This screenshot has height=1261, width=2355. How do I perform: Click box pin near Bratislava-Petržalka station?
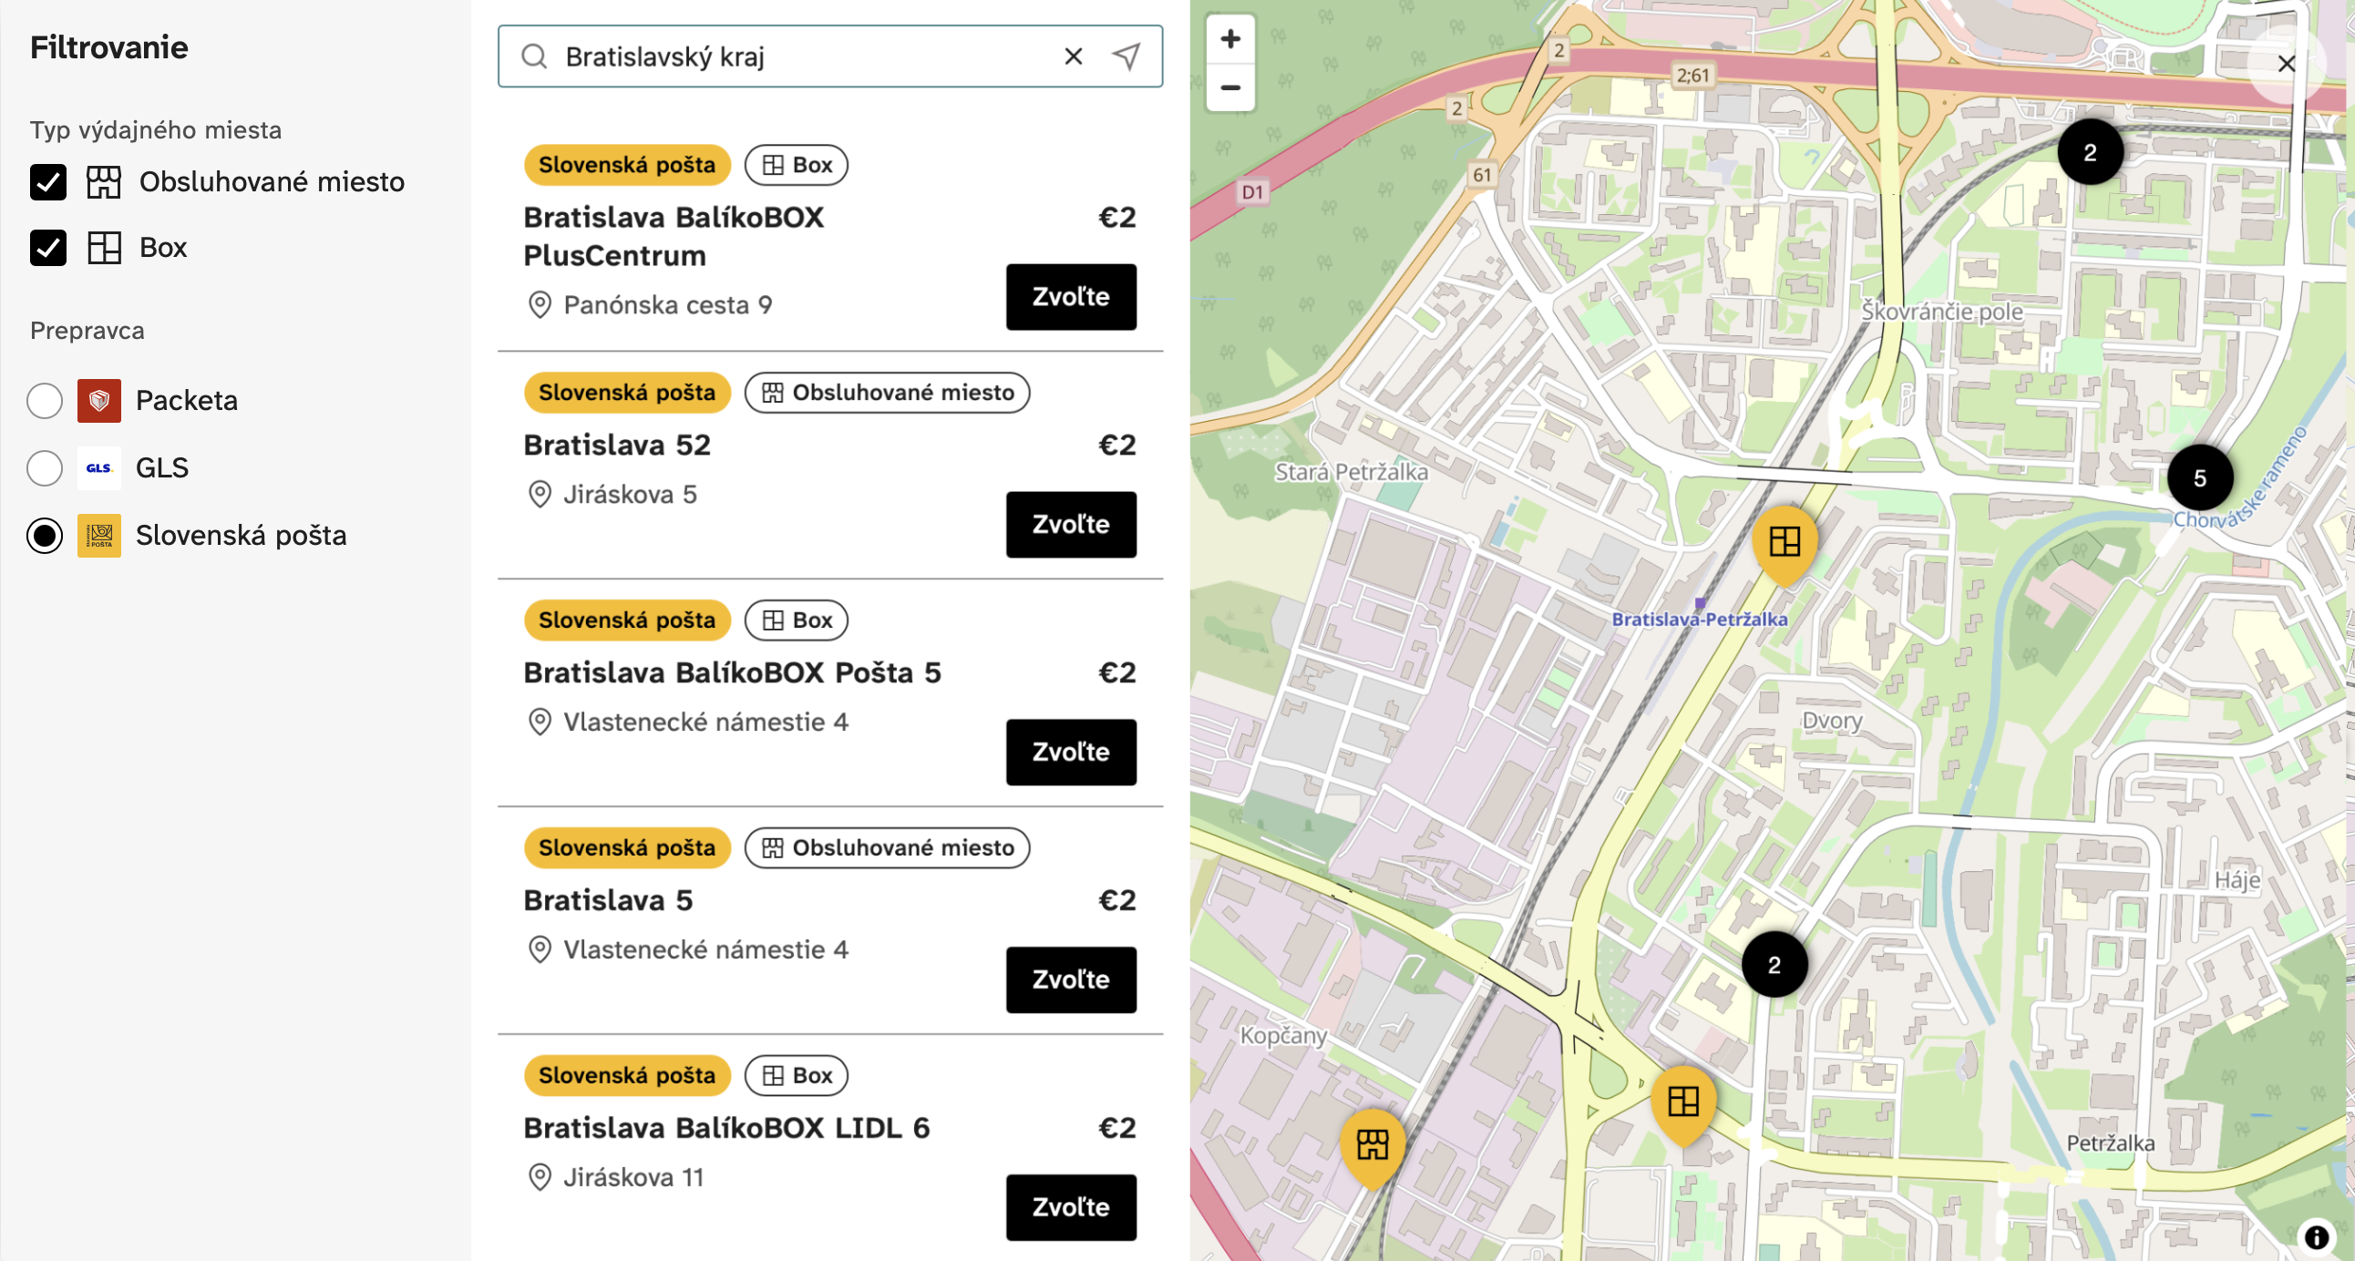pyautogui.click(x=1784, y=542)
